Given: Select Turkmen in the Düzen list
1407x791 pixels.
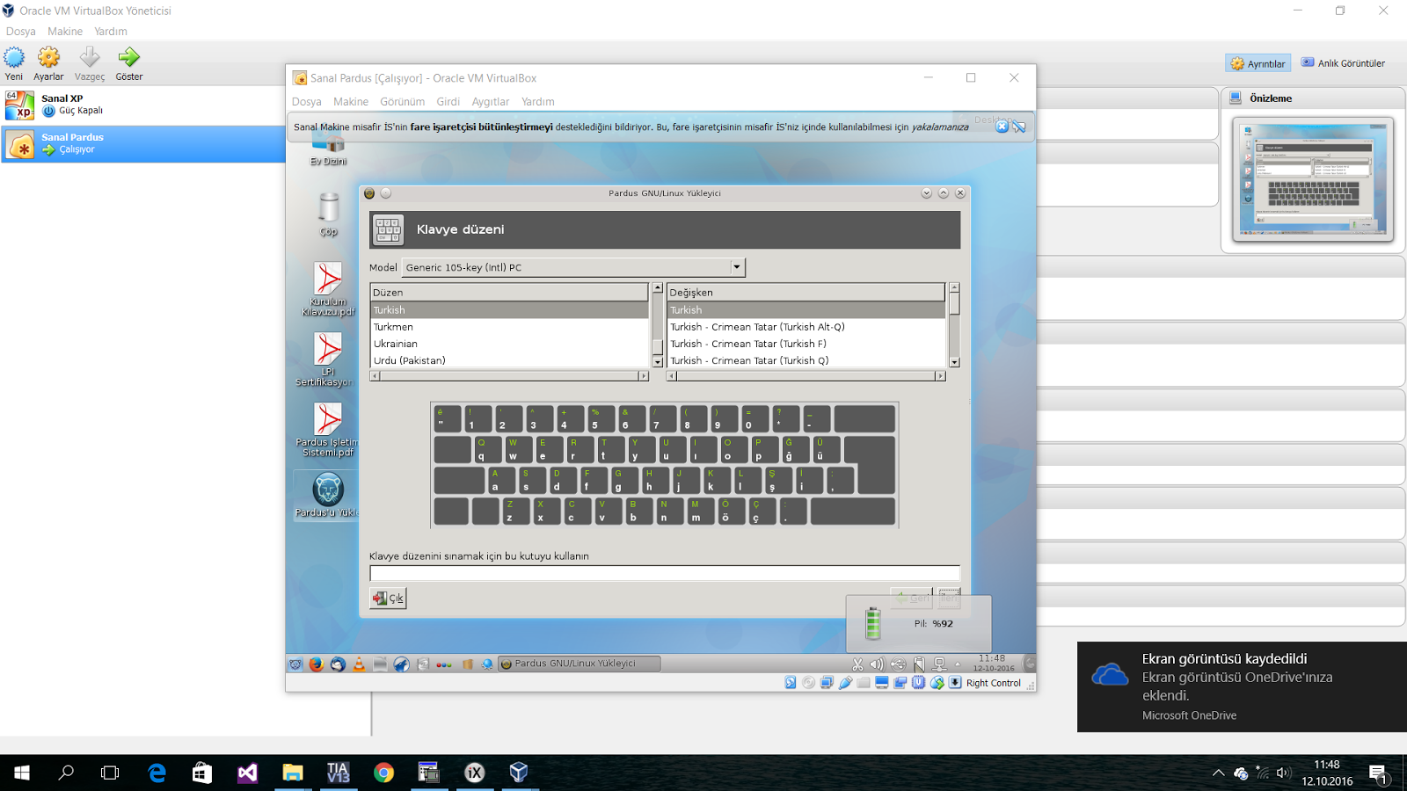Looking at the screenshot, I should pyautogui.click(x=509, y=327).
